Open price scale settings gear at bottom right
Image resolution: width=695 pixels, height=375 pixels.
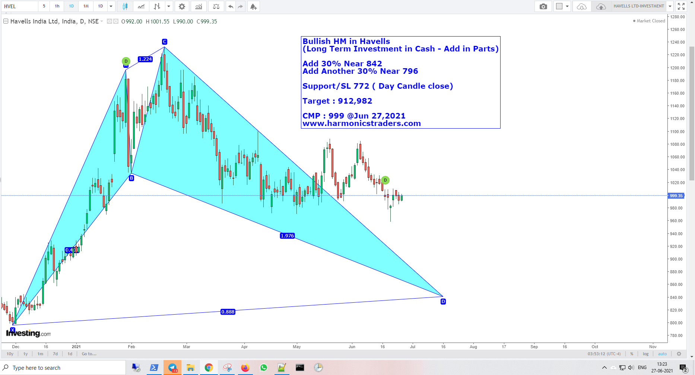click(679, 354)
